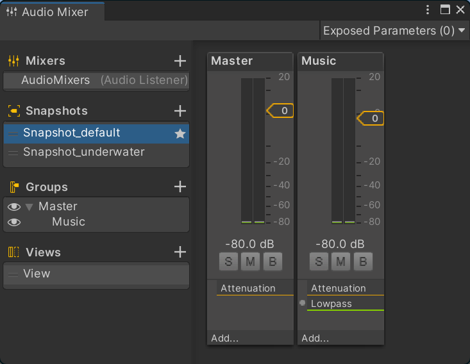
Task: Add a new group with plus icon
Action: [180, 187]
